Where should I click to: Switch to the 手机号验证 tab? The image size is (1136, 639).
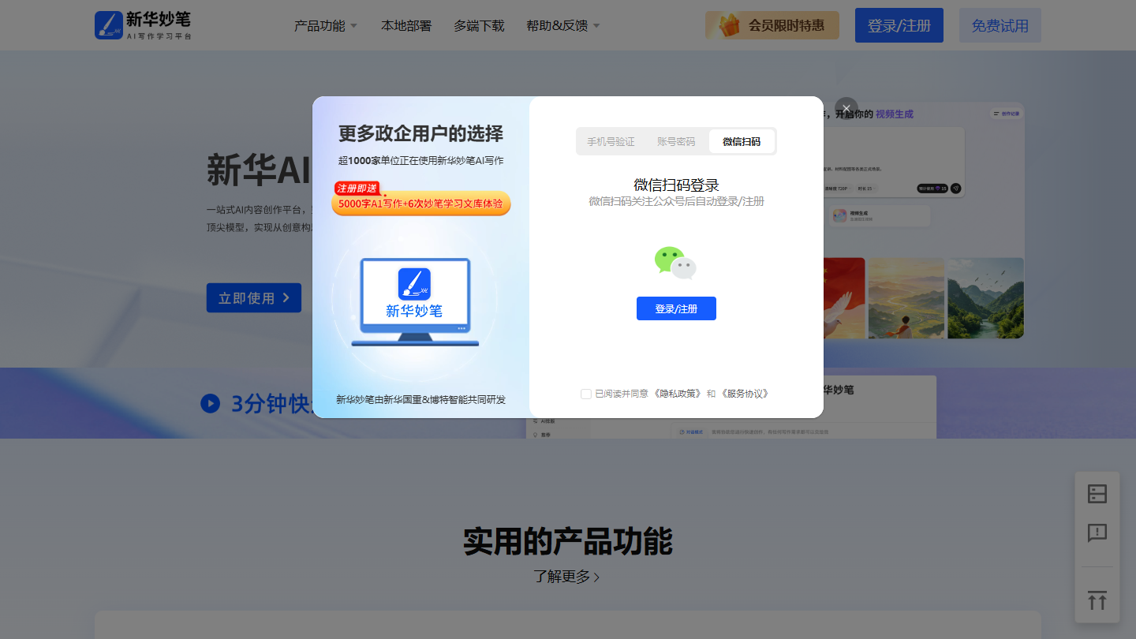click(611, 141)
